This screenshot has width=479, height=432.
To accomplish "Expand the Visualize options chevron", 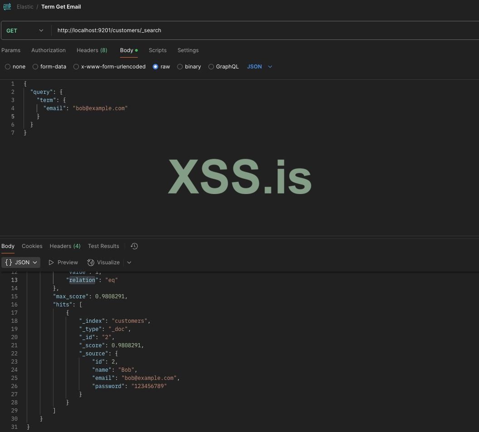I will click(129, 262).
